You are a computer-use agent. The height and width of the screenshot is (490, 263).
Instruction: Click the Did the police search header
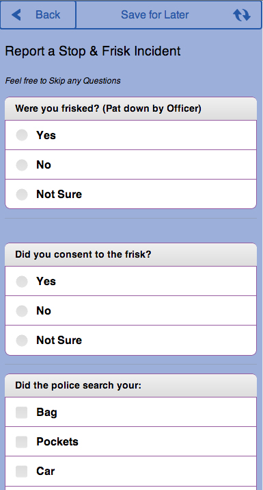(x=131, y=385)
